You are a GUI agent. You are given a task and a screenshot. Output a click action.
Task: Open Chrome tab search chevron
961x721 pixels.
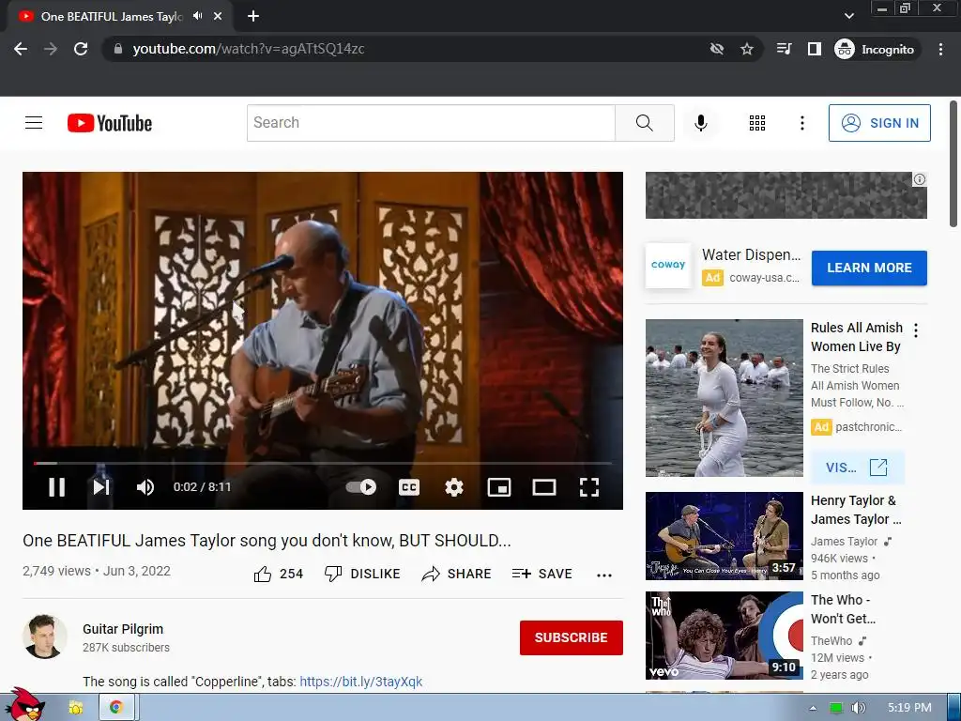(x=848, y=16)
